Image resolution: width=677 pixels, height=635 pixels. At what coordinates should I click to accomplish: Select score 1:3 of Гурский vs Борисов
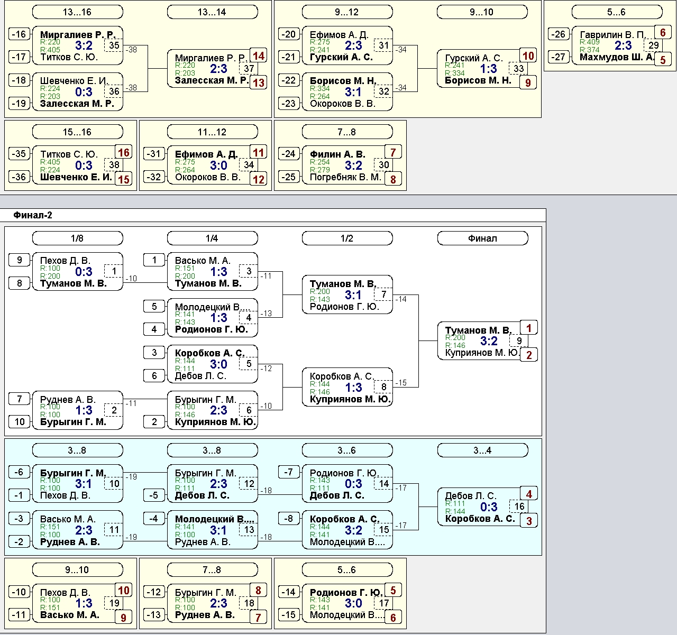click(x=489, y=69)
